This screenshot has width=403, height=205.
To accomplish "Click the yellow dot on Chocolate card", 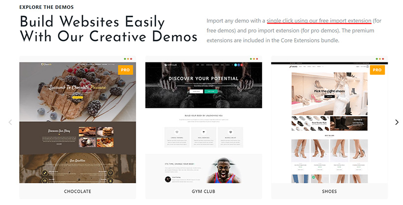I will pyautogui.click(x=128, y=59).
